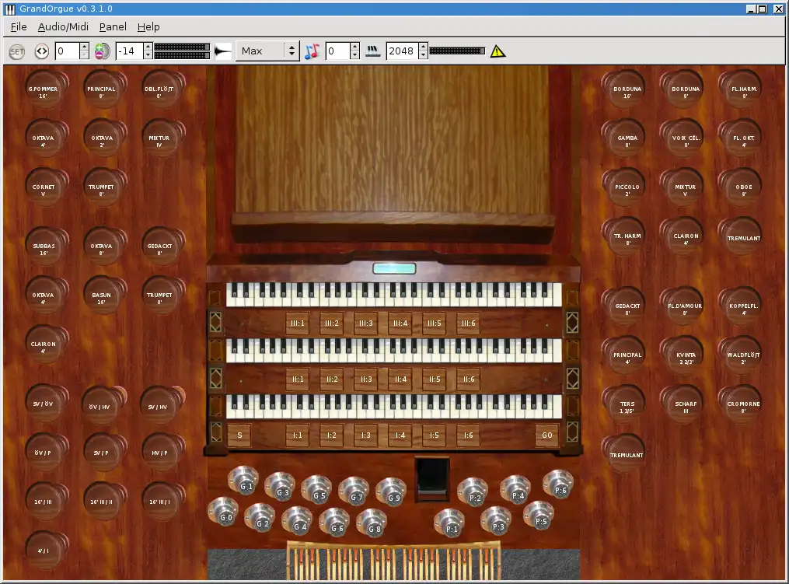Viewport: 789px width, 584px height.
Task: Decrease the 2048 polyphony spinner value
Action: [x=424, y=55]
